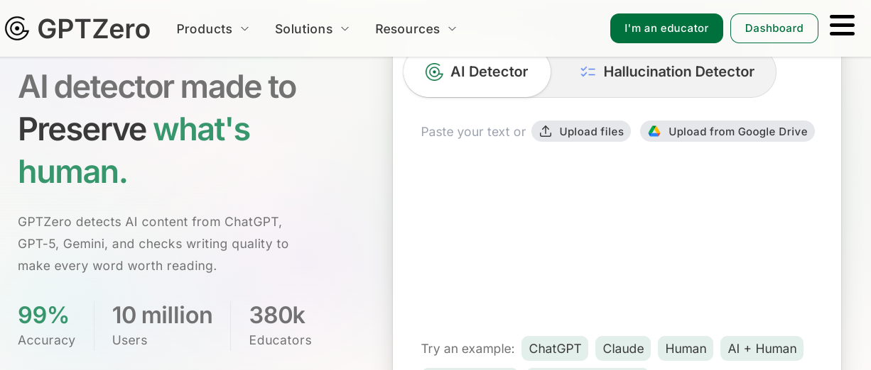Viewport: 871px width, 370px height.
Task: Click the AI Detector spiral icon
Action: [434, 72]
